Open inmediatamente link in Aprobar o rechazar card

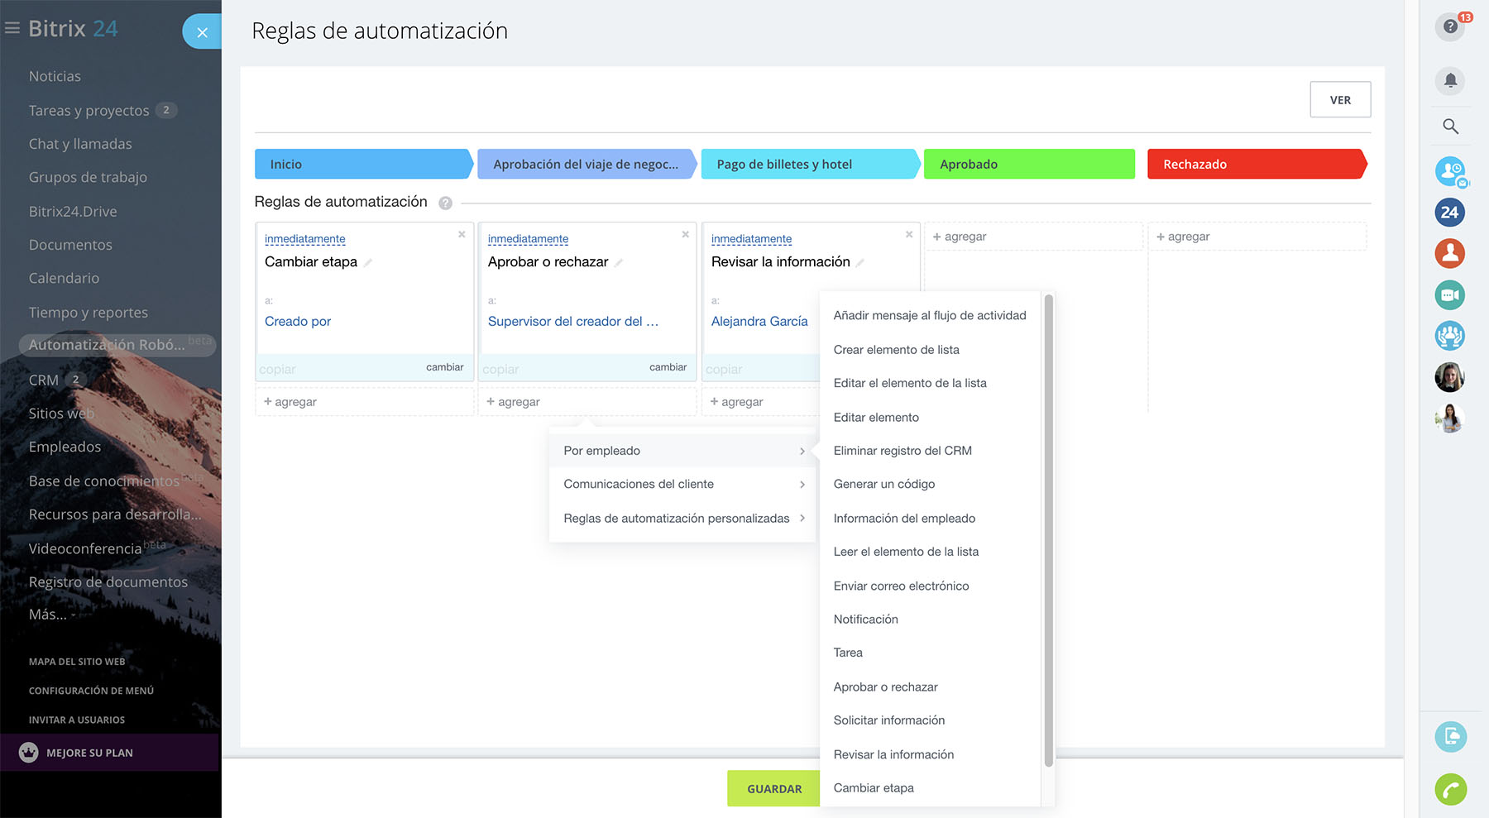528,239
